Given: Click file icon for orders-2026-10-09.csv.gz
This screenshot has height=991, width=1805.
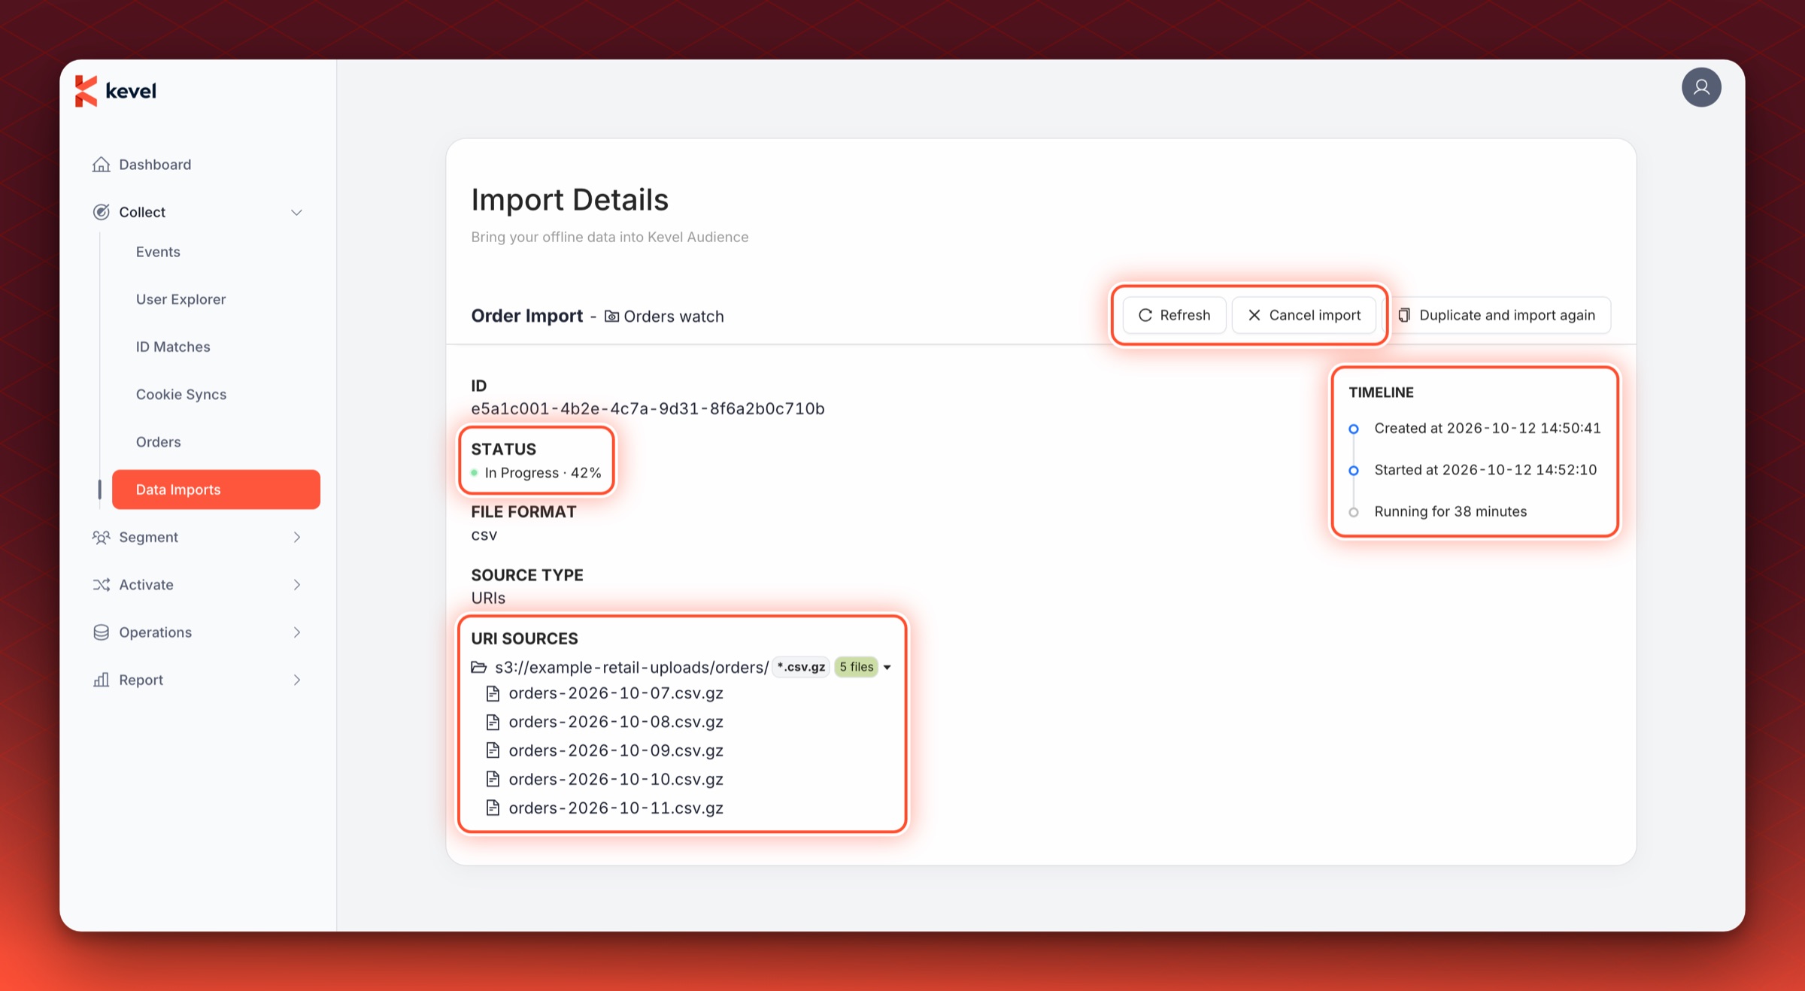Looking at the screenshot, I should pos(493,750).
